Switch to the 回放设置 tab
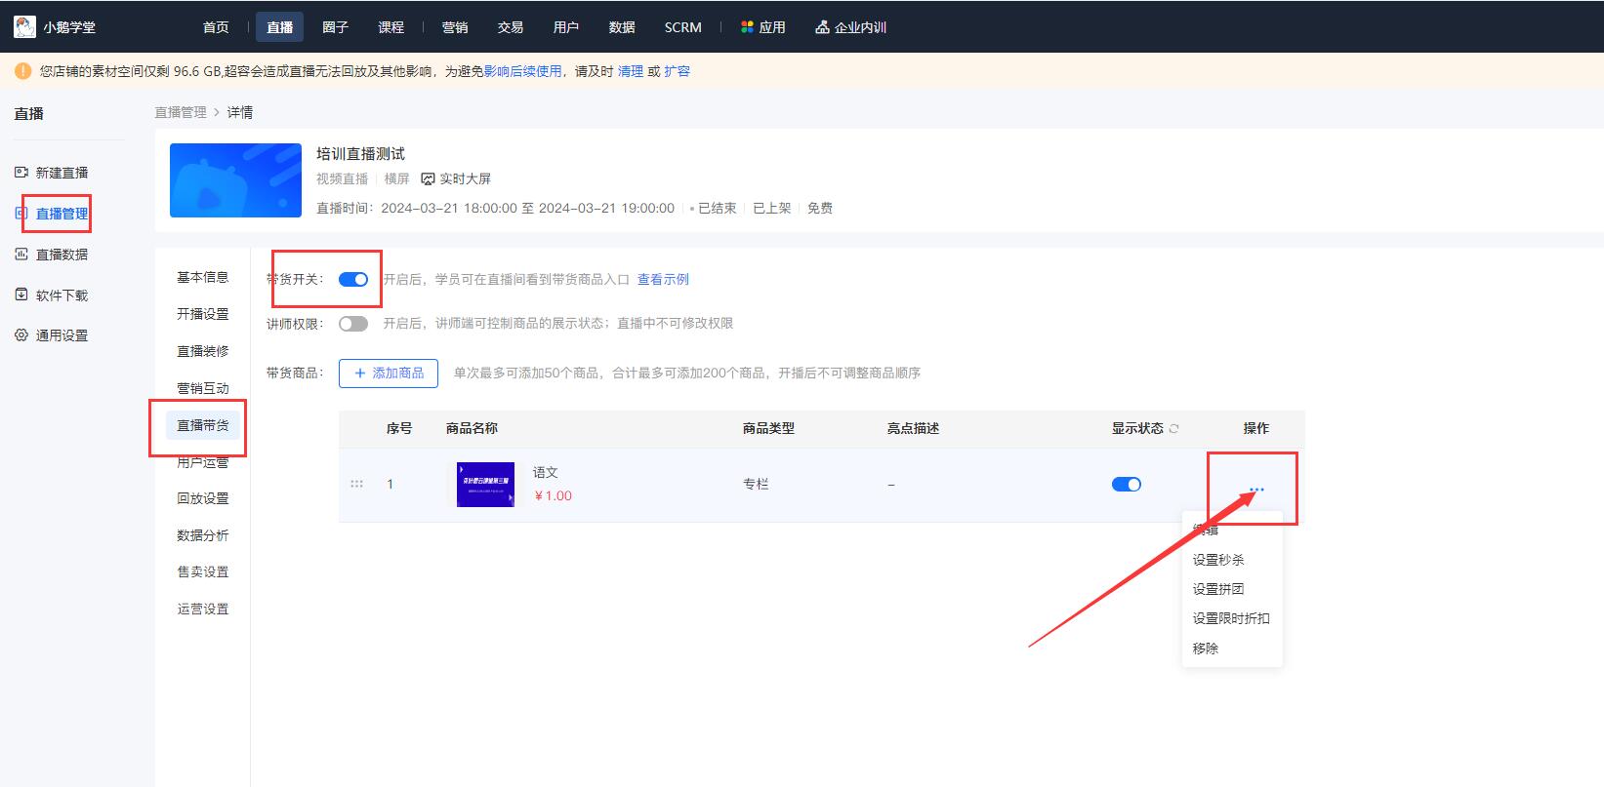 [x=202, y=498]
